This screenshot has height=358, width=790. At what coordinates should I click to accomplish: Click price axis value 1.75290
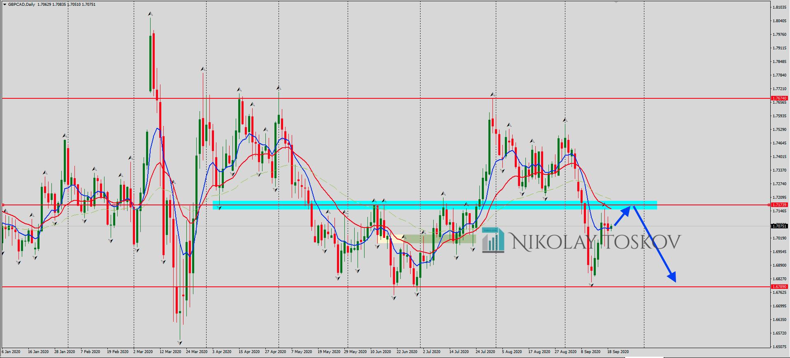pyautogui.click(x=779, y=130)
